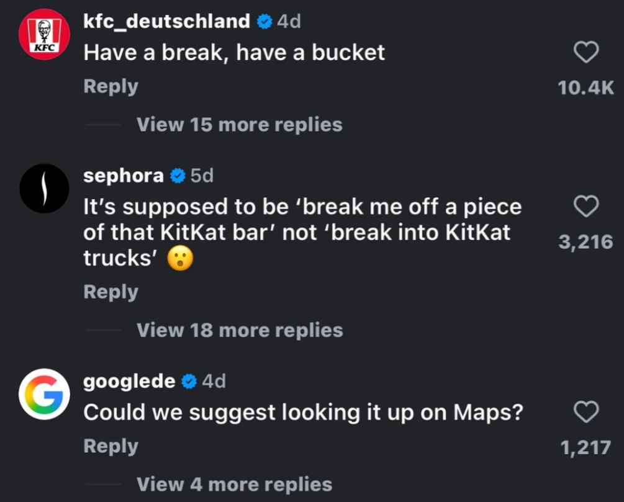
Task: Expand 'View 4 more replies'
Action: pos(234,484)
